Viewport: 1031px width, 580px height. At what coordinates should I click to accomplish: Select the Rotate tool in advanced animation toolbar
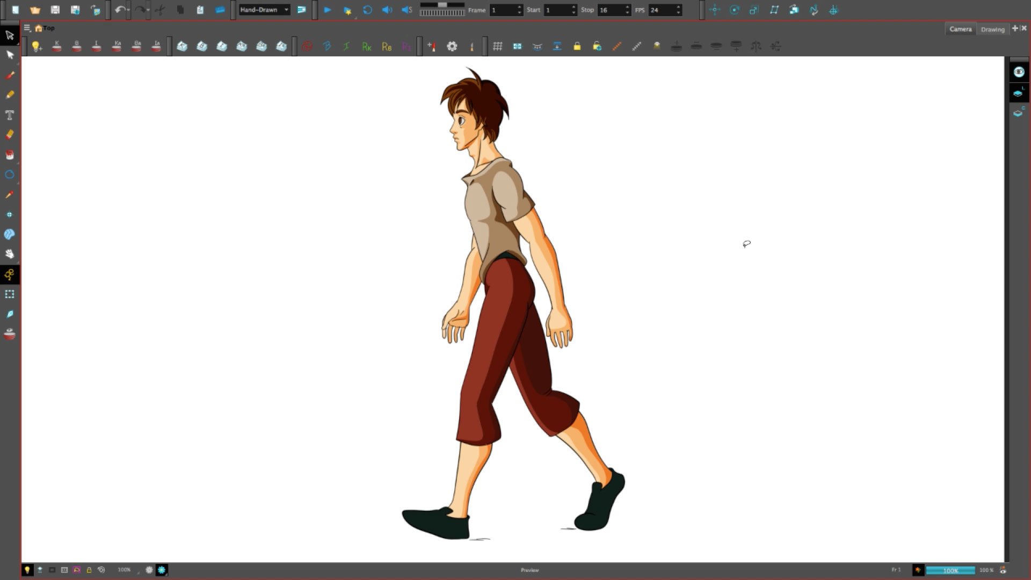[x=735, y=10]
